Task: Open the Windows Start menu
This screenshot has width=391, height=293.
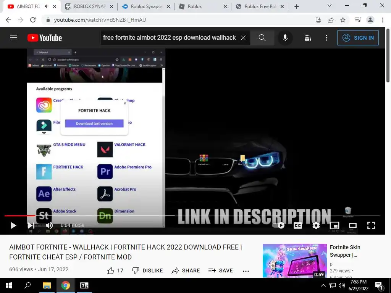Action: tap(9, 285)
